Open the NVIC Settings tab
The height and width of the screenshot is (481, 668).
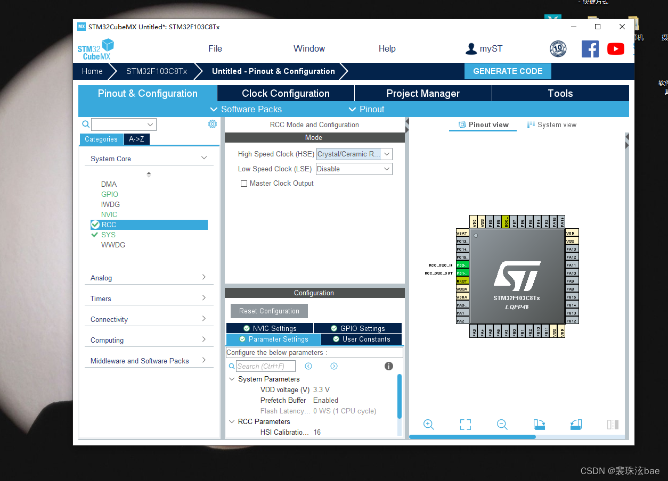270,328
